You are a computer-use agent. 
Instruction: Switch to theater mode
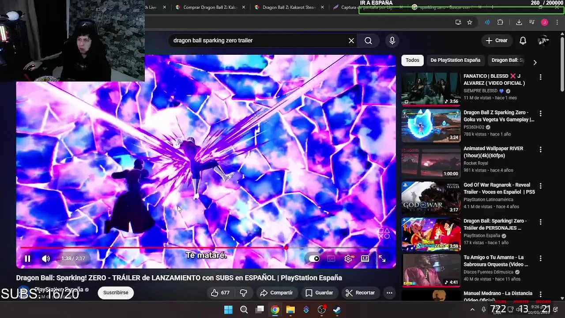tap(365, 259)
